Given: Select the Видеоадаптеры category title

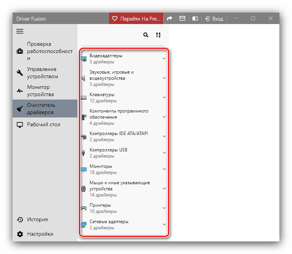Looking at the screenshot, I should point(106,56).
